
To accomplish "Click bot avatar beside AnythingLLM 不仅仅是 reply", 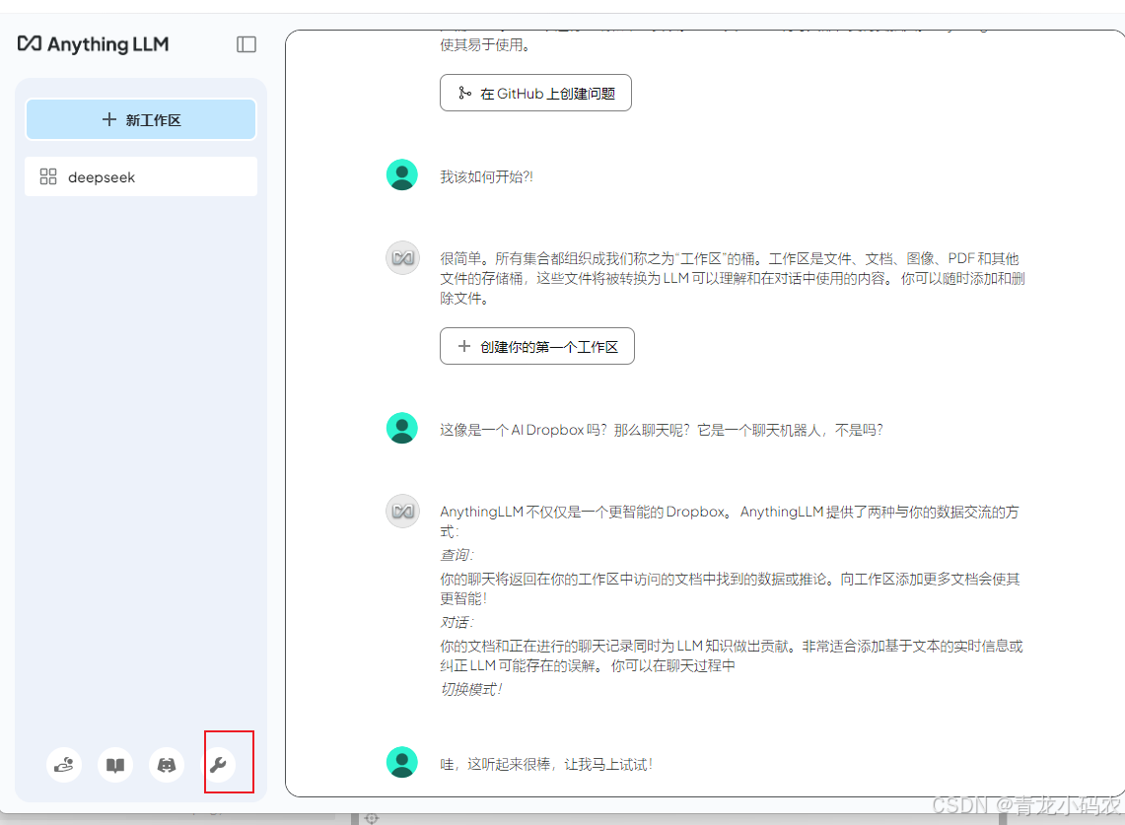I will [x=402, y=511].
